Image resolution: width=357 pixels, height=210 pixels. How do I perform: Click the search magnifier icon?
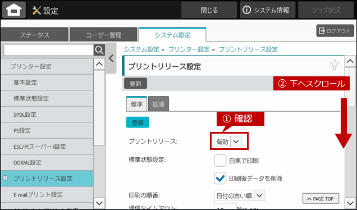[x=99, y=50]
